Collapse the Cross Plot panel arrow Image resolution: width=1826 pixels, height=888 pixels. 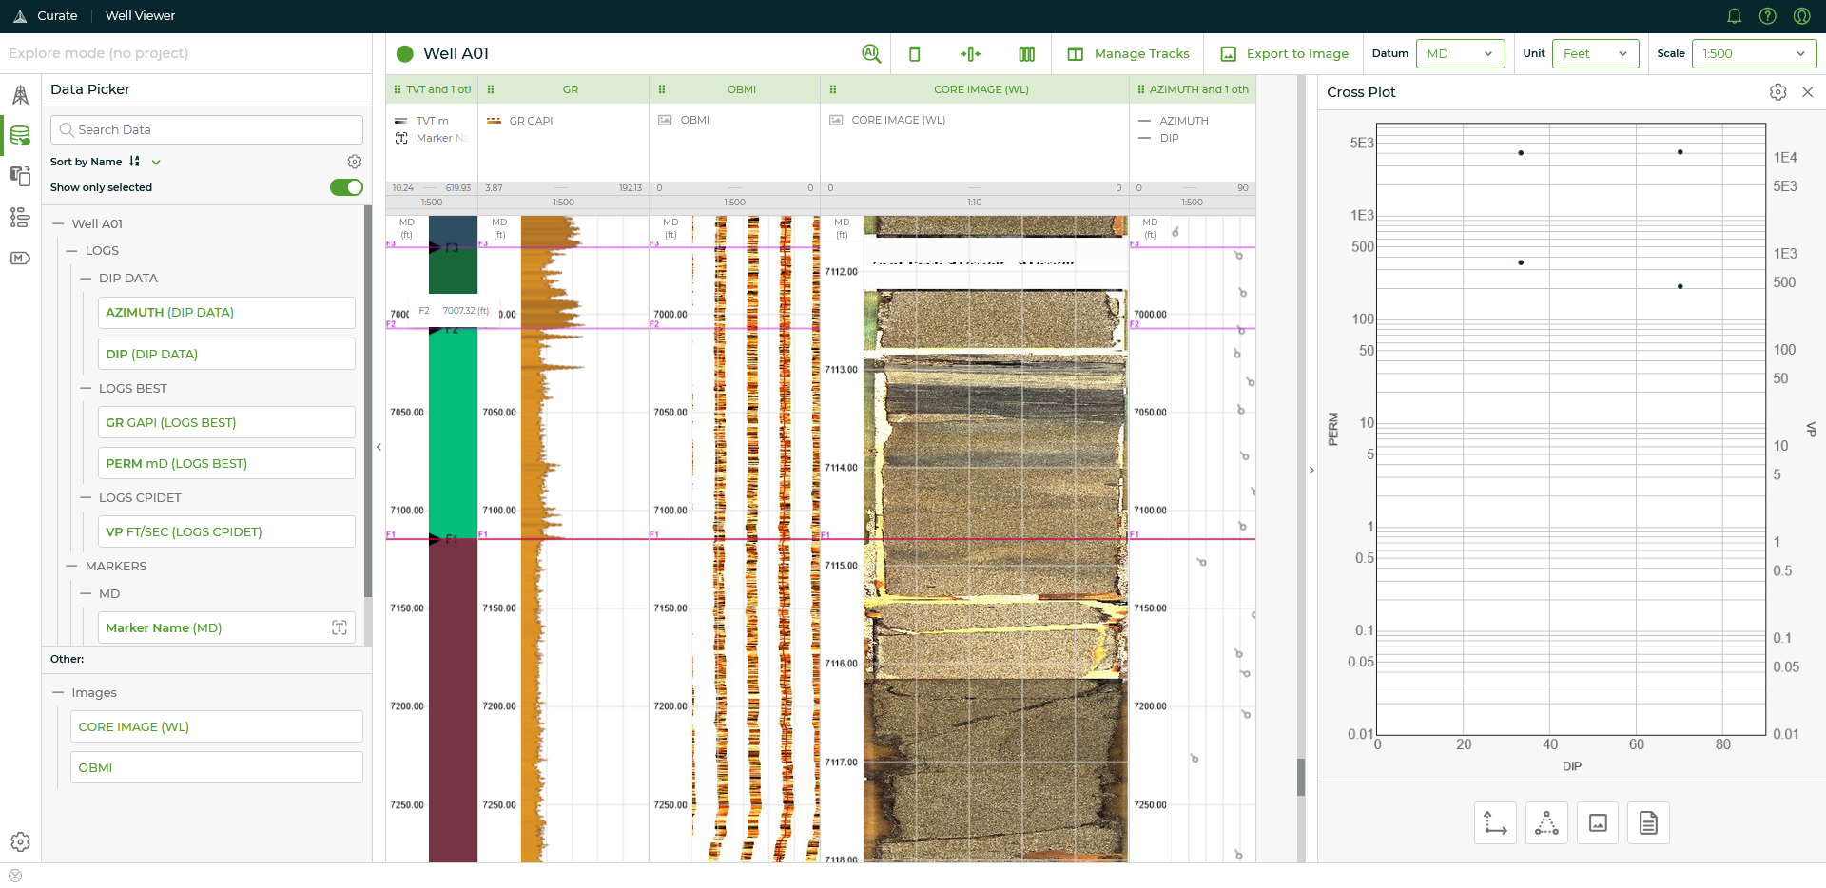pyautogui.click(x=1311, y=470)
